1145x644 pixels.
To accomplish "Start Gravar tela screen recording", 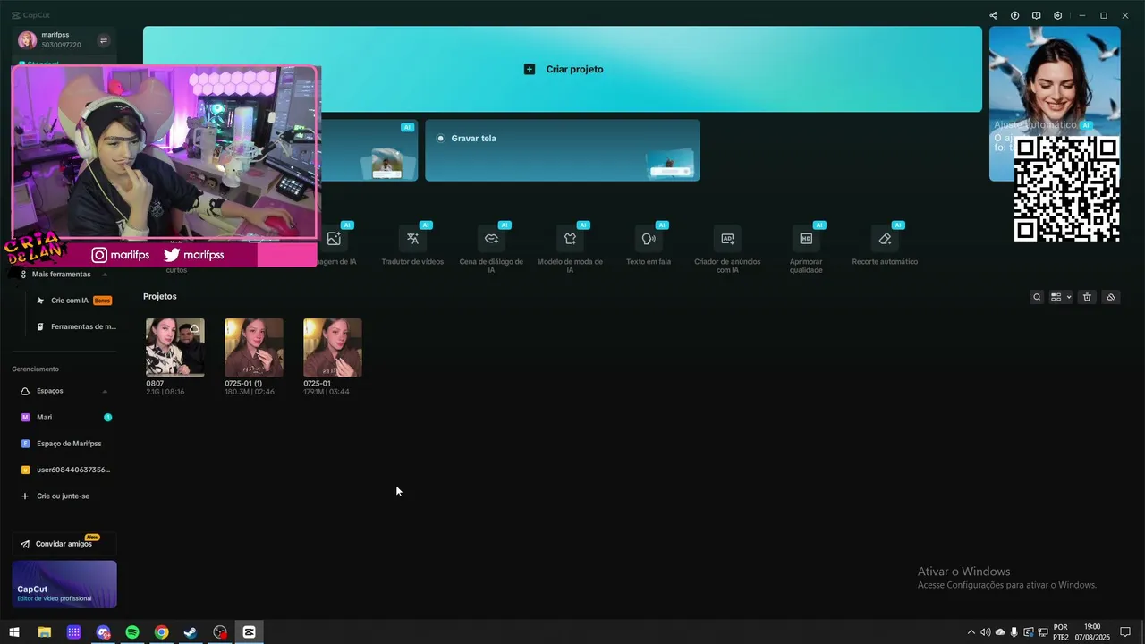I will click(563, 150).
